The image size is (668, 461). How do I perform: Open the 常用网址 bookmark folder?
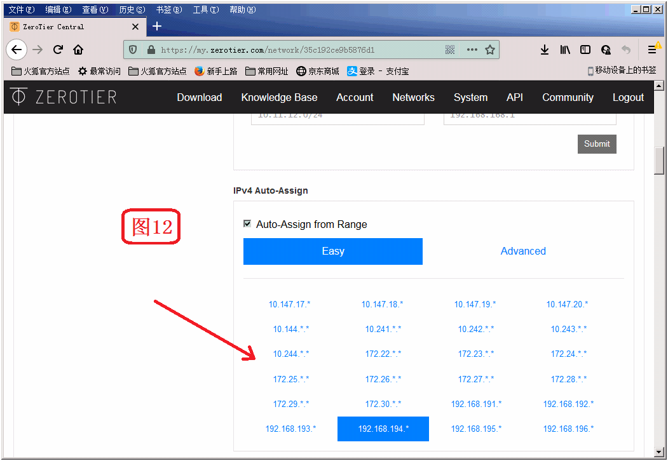click(x=267, y=71)
